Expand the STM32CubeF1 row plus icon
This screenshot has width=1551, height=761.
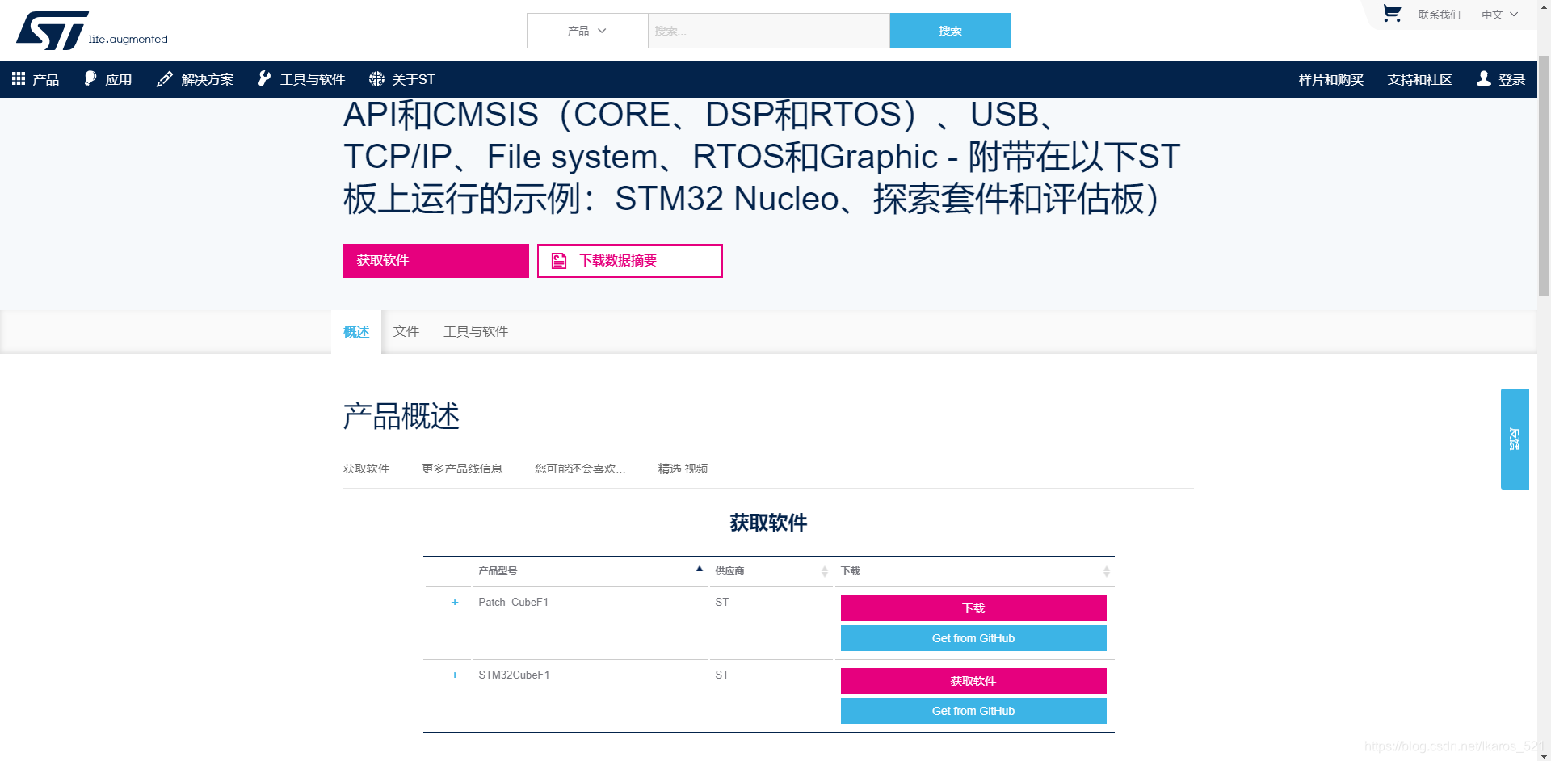pyautogui.click(x=455, y=675)
